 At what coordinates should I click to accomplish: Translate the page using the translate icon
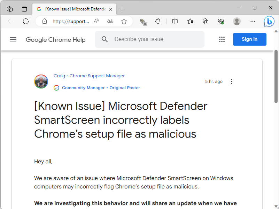point(110,21)
